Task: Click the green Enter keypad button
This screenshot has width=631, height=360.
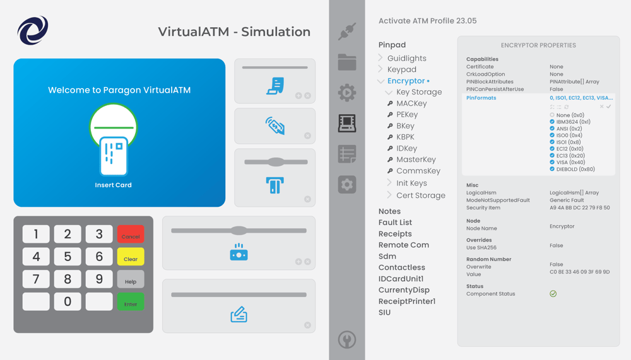Action: click(131, 301)
